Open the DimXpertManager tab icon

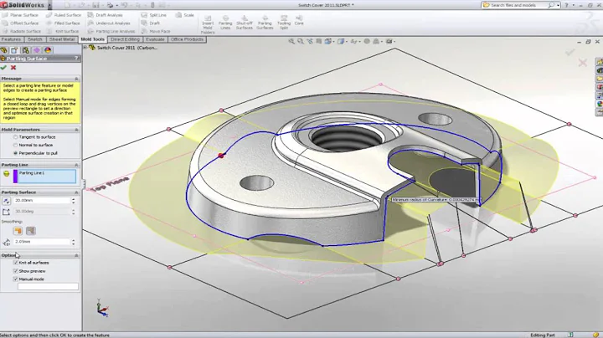click(37, 50)
